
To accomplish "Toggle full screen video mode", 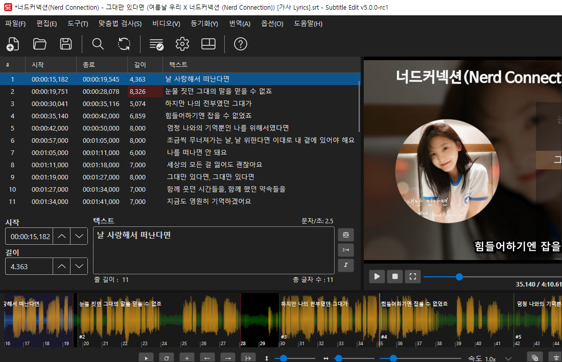I will (413, 276).
